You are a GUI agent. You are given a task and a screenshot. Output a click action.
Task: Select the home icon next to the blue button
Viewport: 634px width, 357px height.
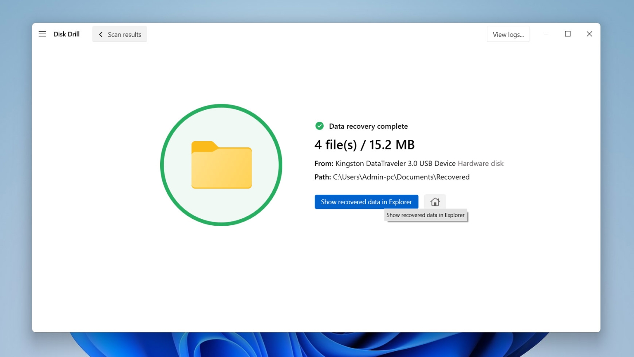(435, 202)
